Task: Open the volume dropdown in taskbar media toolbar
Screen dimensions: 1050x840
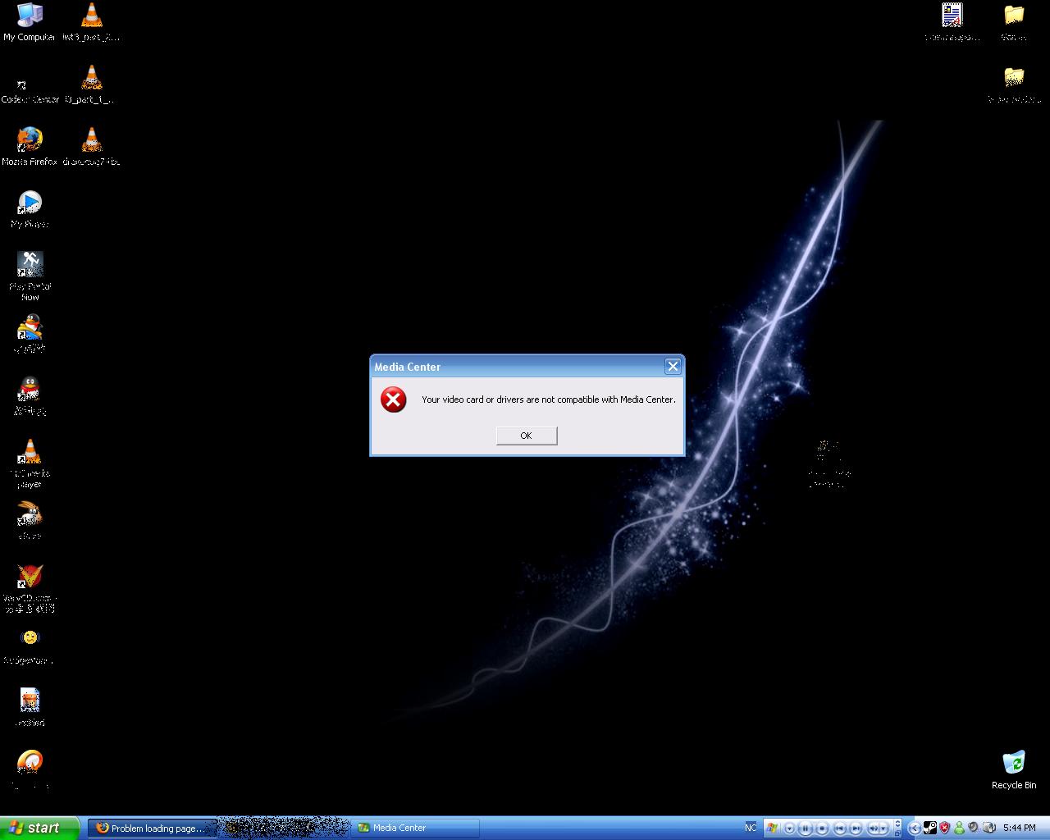Action: click(884, 829)
